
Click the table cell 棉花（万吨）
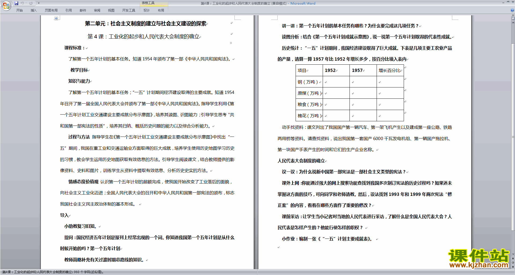[309, 116]
